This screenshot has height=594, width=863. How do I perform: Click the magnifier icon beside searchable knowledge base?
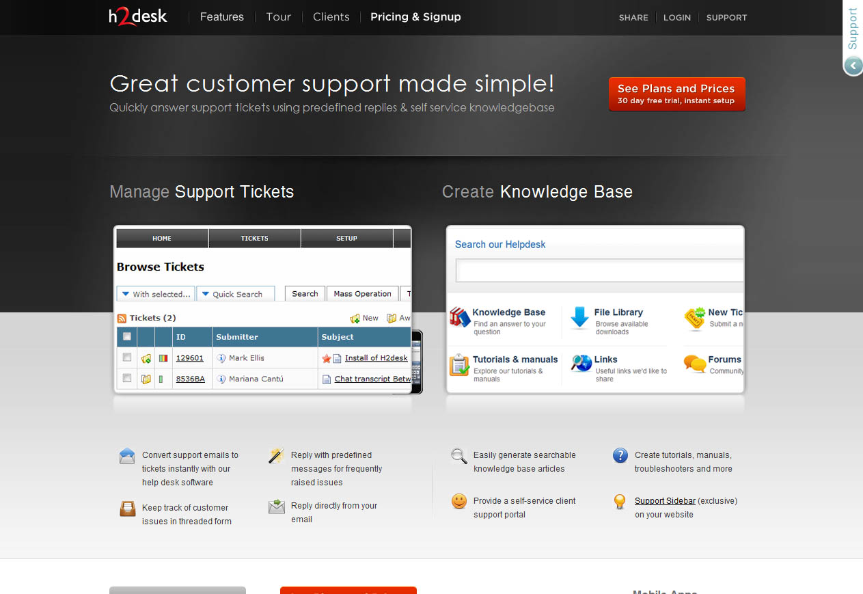click(x=459, y=456)
